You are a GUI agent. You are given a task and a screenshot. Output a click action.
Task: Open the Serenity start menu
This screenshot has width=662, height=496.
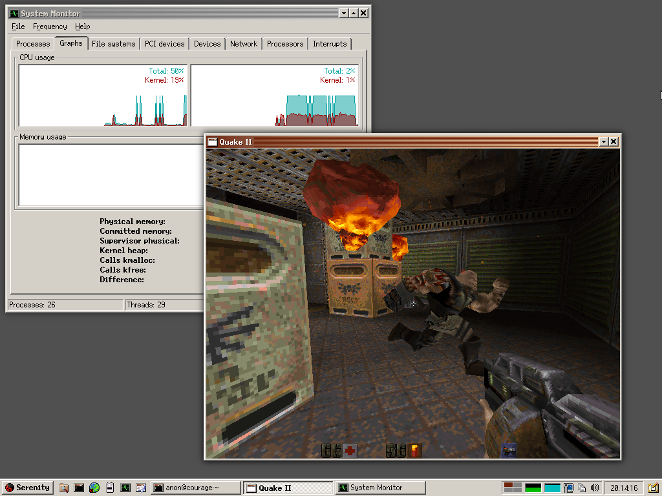[27, 488]
